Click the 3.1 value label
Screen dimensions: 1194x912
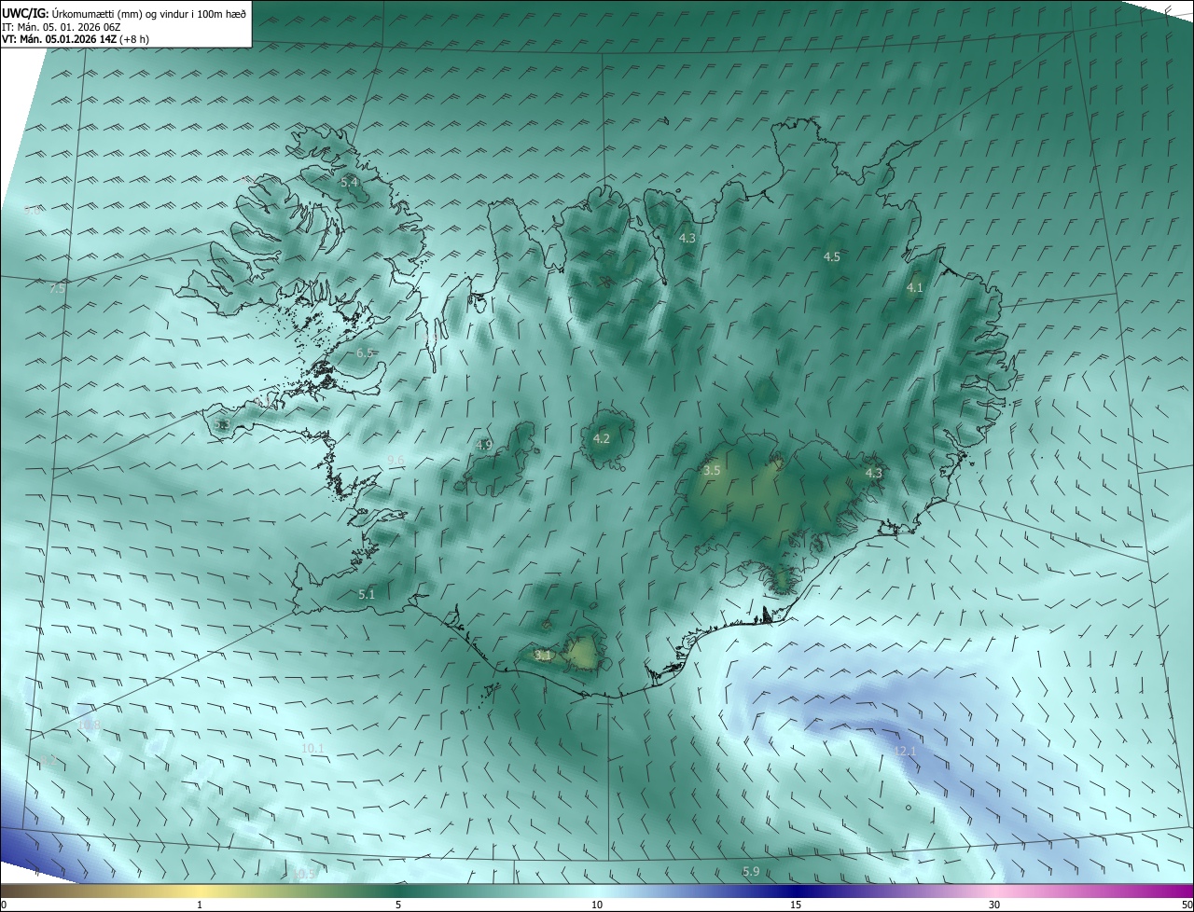(x=543, y=656)
